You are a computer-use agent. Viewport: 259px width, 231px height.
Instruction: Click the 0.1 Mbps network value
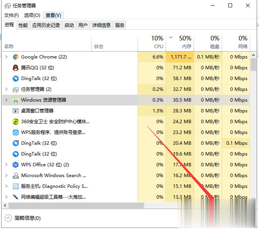coord(237,143)
